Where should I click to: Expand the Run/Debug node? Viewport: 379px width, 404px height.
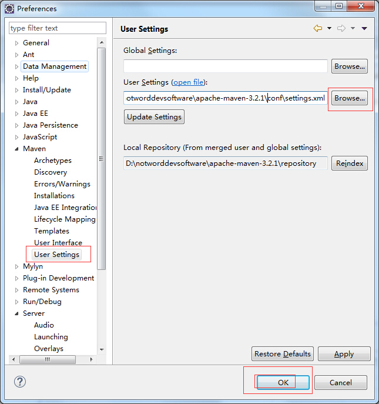pos(16,302)
